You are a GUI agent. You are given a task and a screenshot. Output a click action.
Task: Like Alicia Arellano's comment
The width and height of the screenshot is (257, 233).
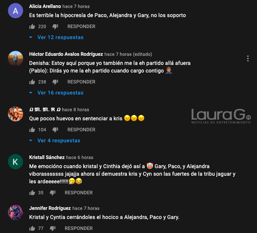coord(32,27)
